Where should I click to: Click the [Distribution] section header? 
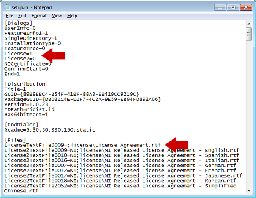[26, 84]
